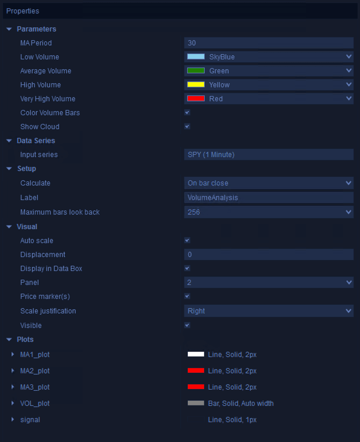Viewport: 360px width, 442px height.
Task: Click the Very High Volume red swatch
Action: pos(196,99)
